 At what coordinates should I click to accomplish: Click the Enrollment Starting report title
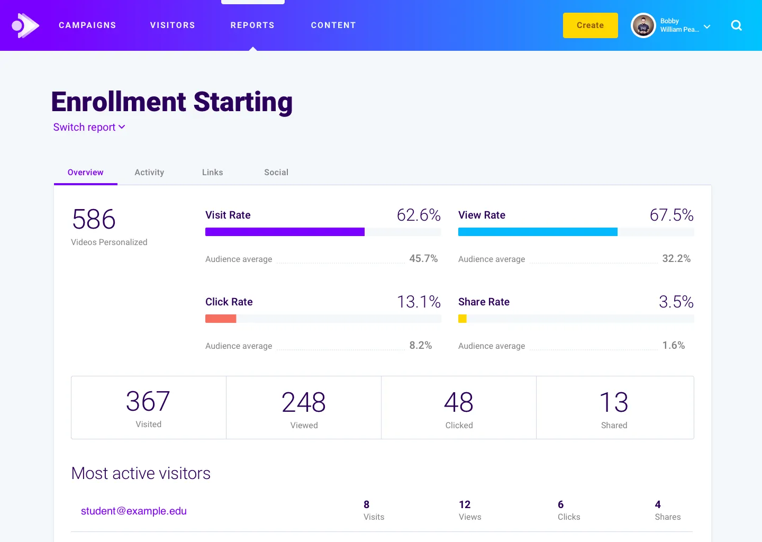[172, 102]
